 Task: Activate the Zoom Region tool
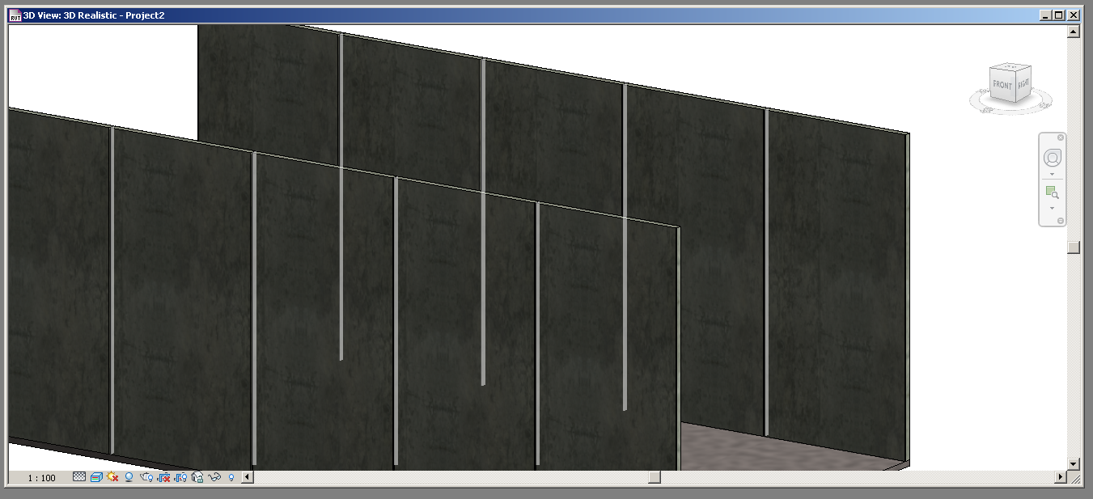tap(1052, 192)
